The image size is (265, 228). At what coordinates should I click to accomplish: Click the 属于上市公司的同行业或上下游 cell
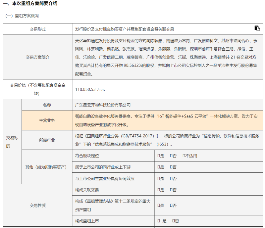pyautogui.click(x=113, y=167)
